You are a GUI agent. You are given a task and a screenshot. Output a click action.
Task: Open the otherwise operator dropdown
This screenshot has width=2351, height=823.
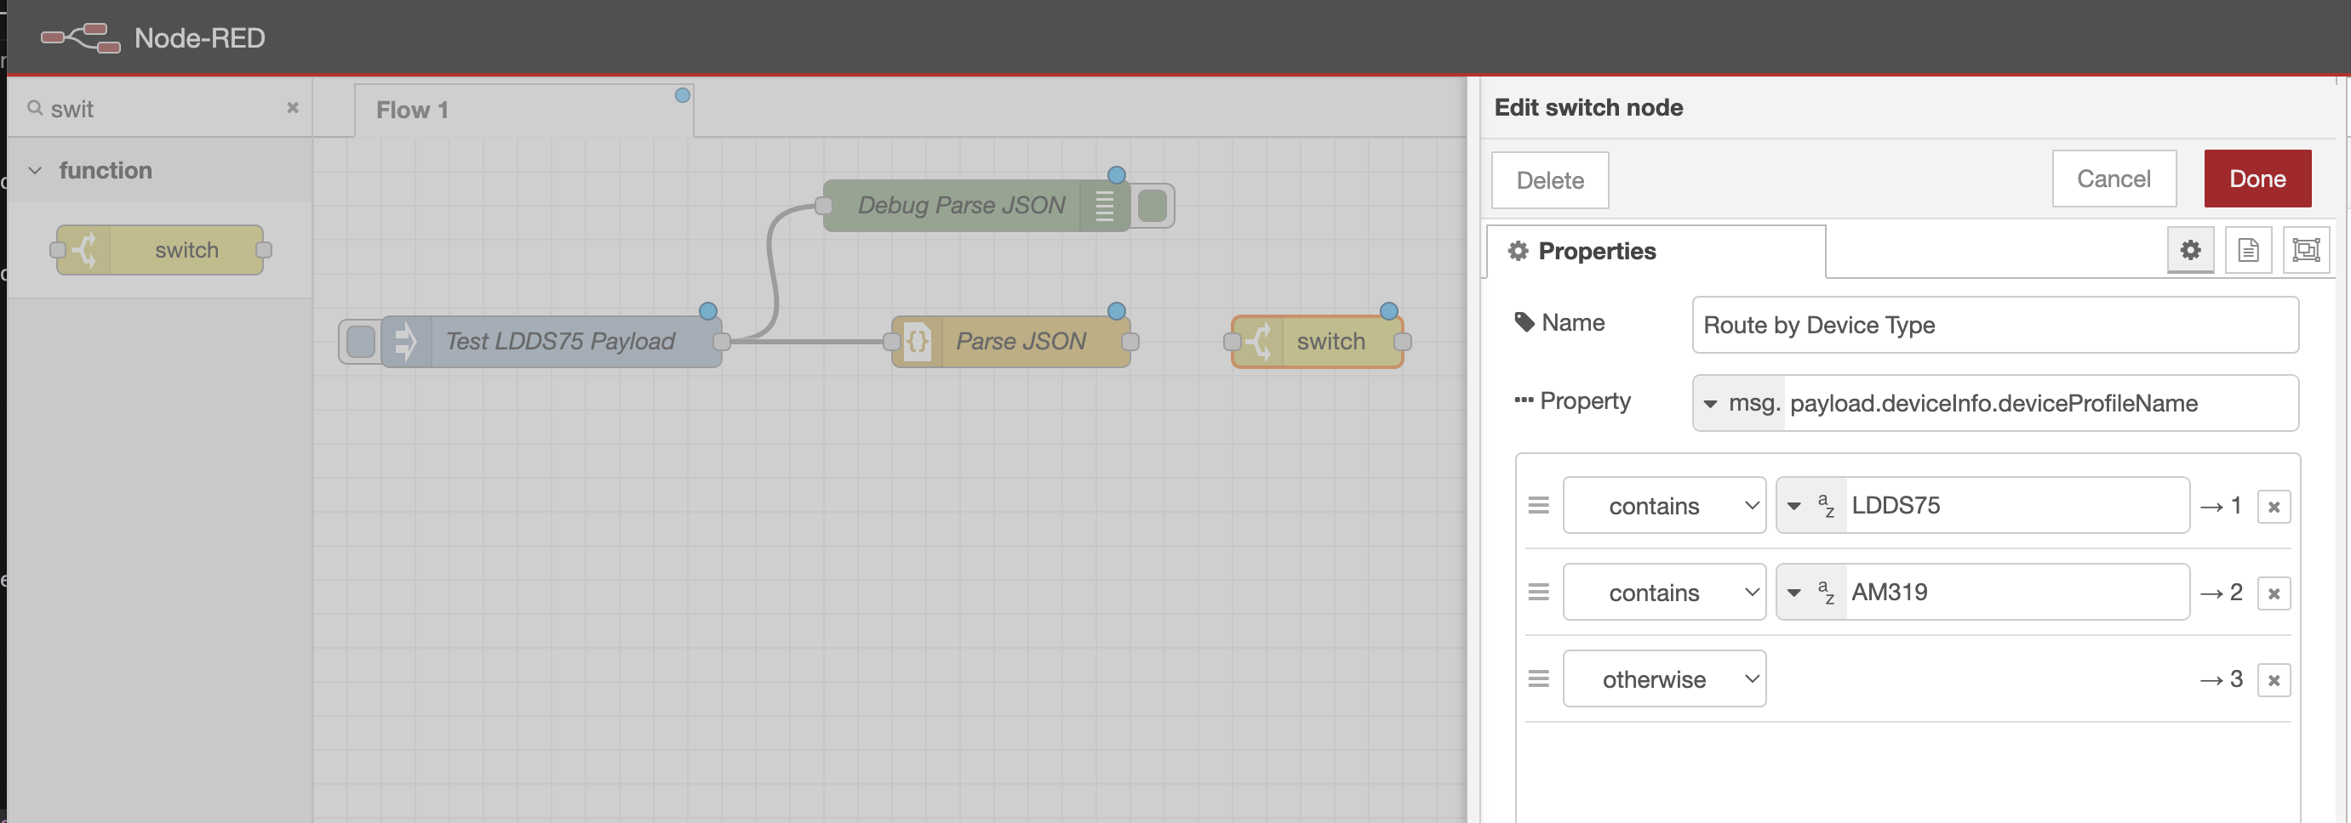(x=1664, y=679)
